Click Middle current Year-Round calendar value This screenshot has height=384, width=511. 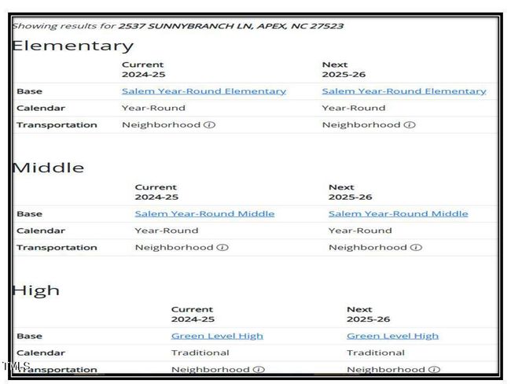click(167, 231)
